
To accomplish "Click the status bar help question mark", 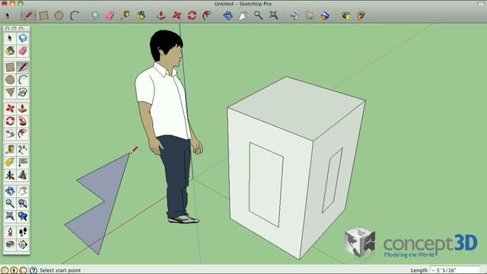I will [x=33, y=270].
